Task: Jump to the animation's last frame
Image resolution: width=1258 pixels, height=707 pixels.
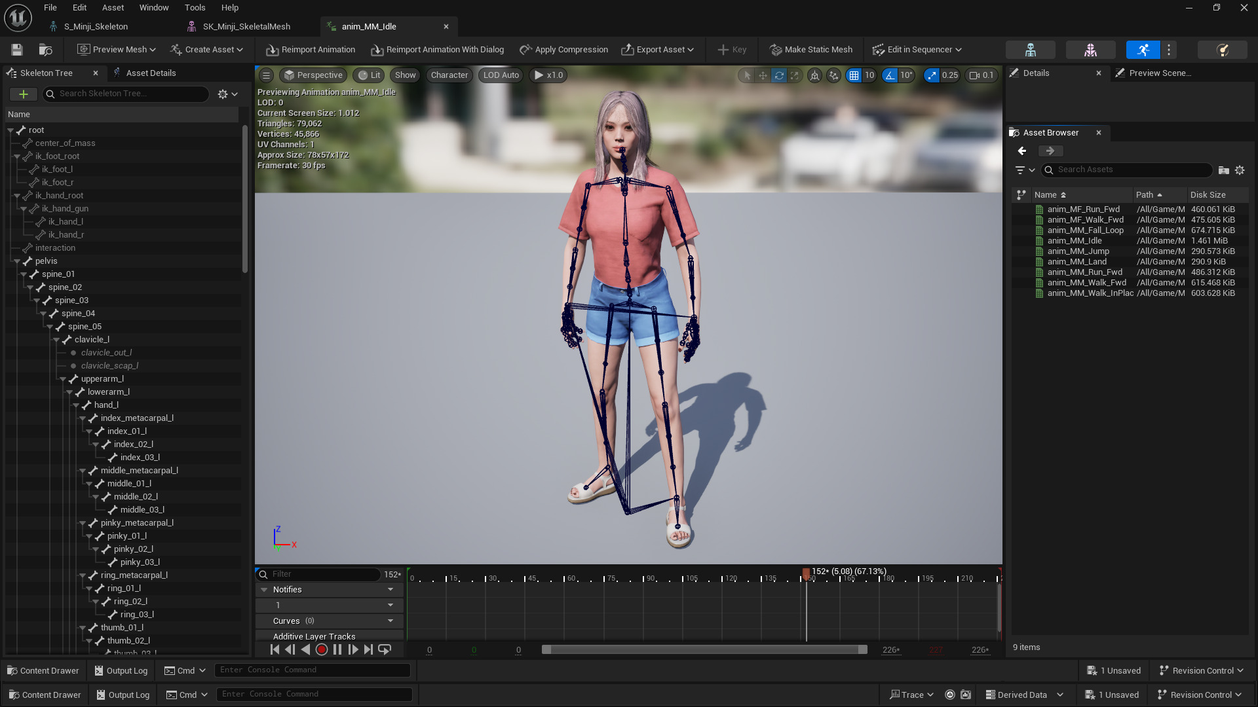Action: [368, 649]
